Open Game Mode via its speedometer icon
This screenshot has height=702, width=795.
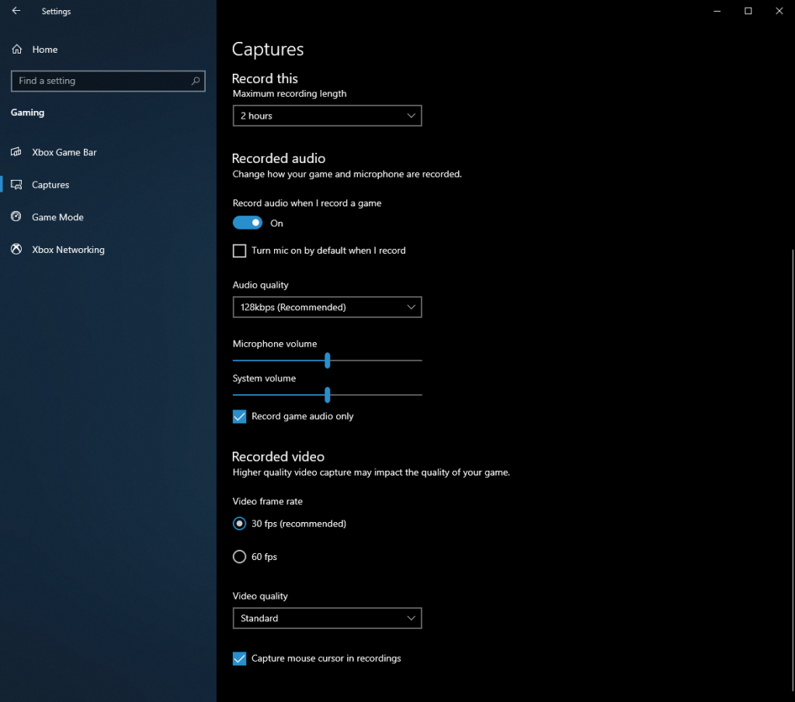(16, 217)
